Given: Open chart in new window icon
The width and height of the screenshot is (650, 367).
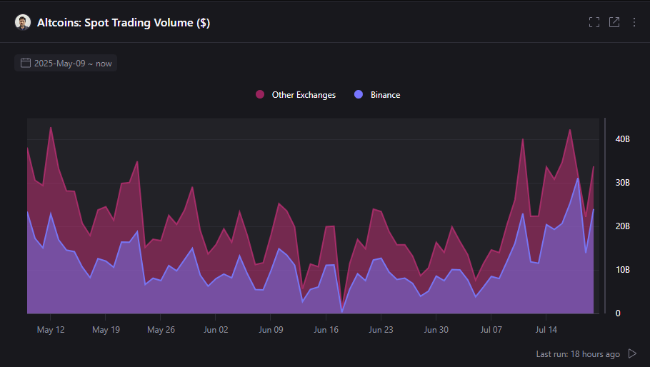Looking at the screenshot, I should [x=614, y=22].
